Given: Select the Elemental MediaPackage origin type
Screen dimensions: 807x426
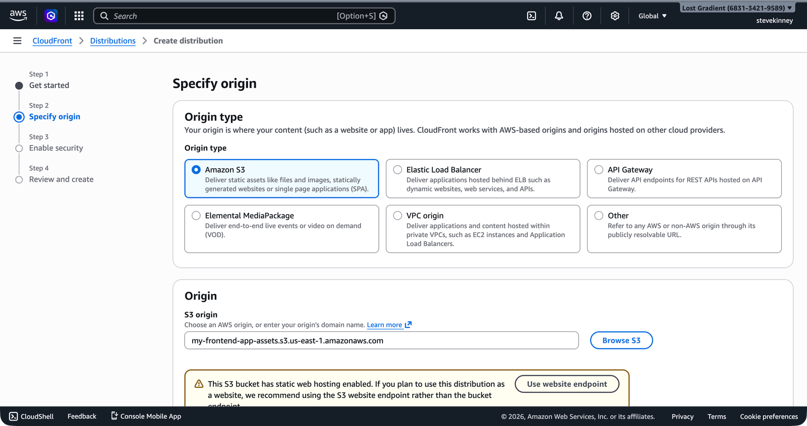Looking at the screenshot, I should 281,229.
